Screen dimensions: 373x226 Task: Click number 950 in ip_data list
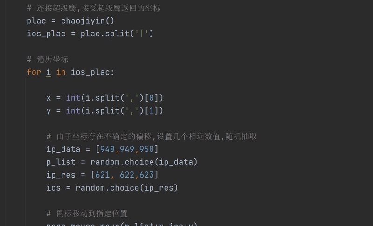pyautogui.click(x=146, y=149)
